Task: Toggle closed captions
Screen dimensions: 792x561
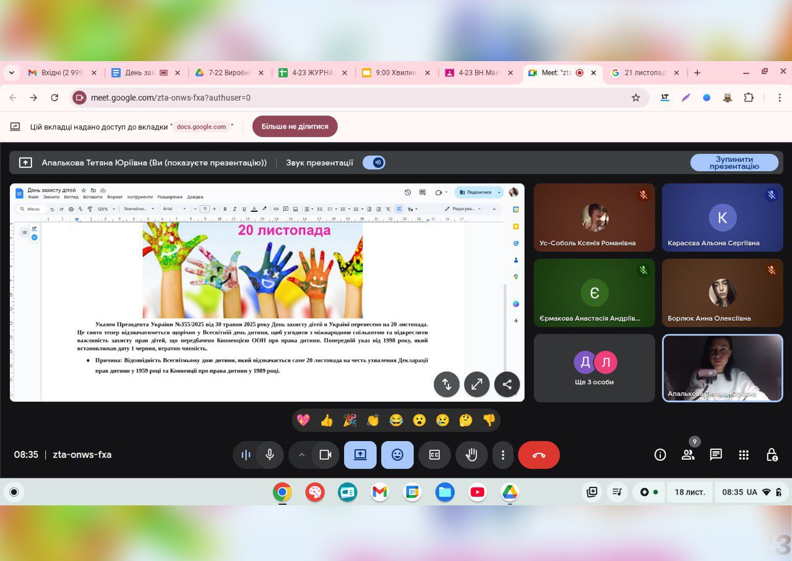Action: pyautogui.click(x=434, y=455)
